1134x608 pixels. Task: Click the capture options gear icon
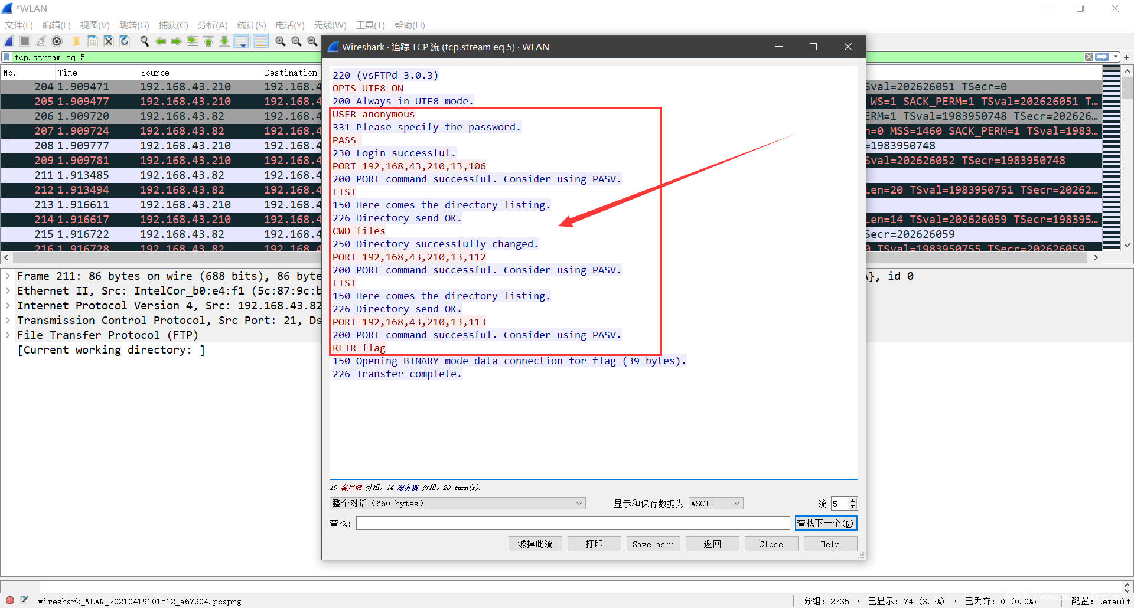click(57, 41)
